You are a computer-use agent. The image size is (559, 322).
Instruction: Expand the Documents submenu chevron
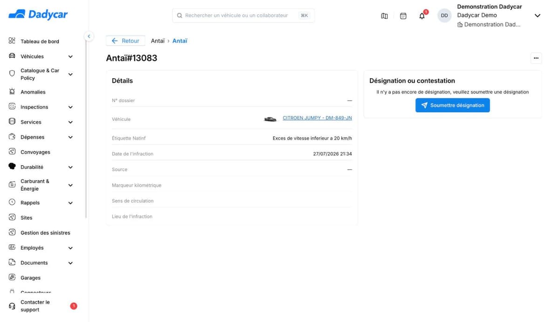pos(70,263)
